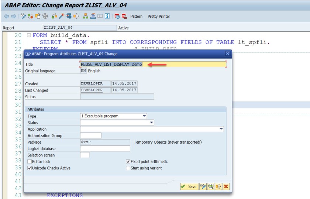Click the Set/Delete External Breakpoint icon
The width and height of the screenshot is (310, 199).
[124, 16]
